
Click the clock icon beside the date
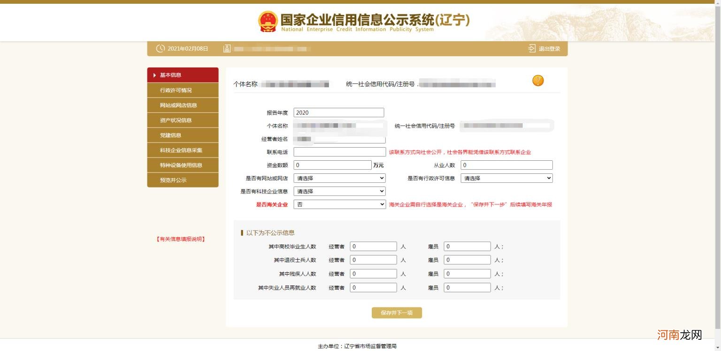coord(161,49)
